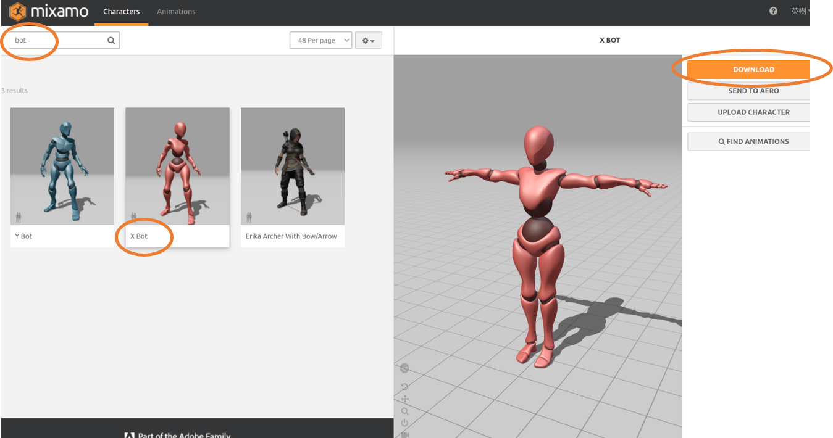Click the rotate camera icon in viewer

click(404, 387)
